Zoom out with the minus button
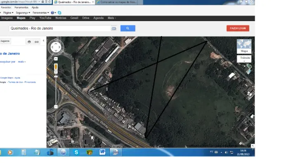 pyautogui.click(x=56, y=107)
